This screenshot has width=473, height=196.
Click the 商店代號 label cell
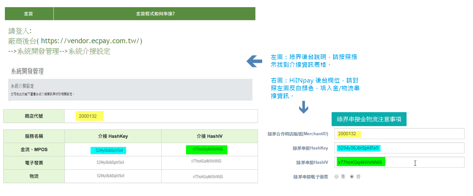[34, 116]
